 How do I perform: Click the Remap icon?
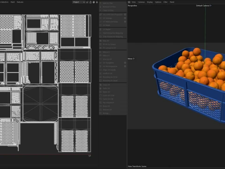point(101,113)
